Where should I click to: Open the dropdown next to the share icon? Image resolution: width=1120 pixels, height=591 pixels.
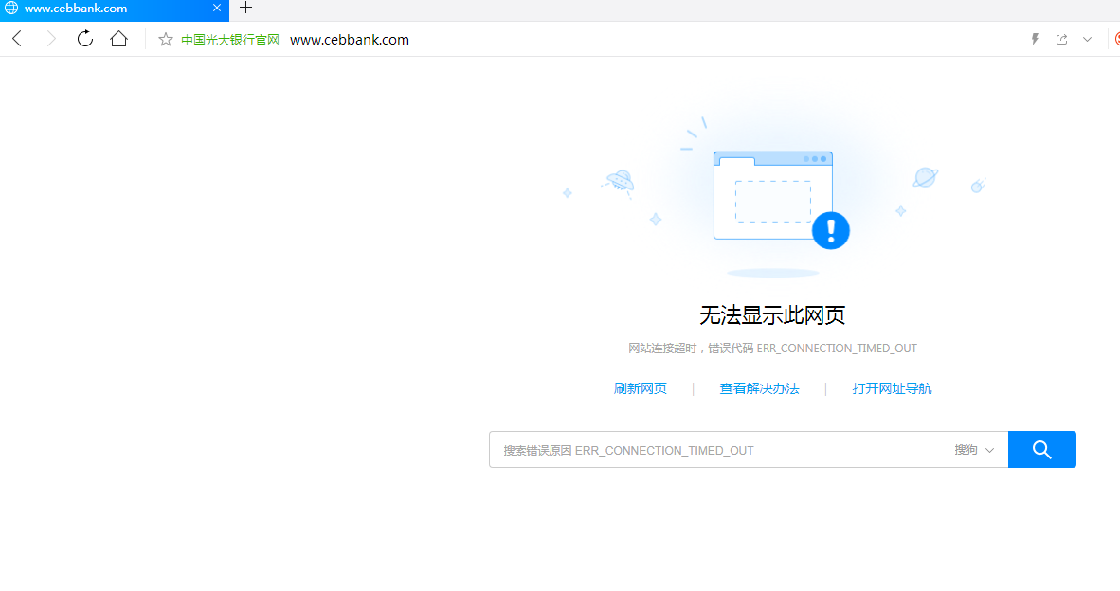1086,39
